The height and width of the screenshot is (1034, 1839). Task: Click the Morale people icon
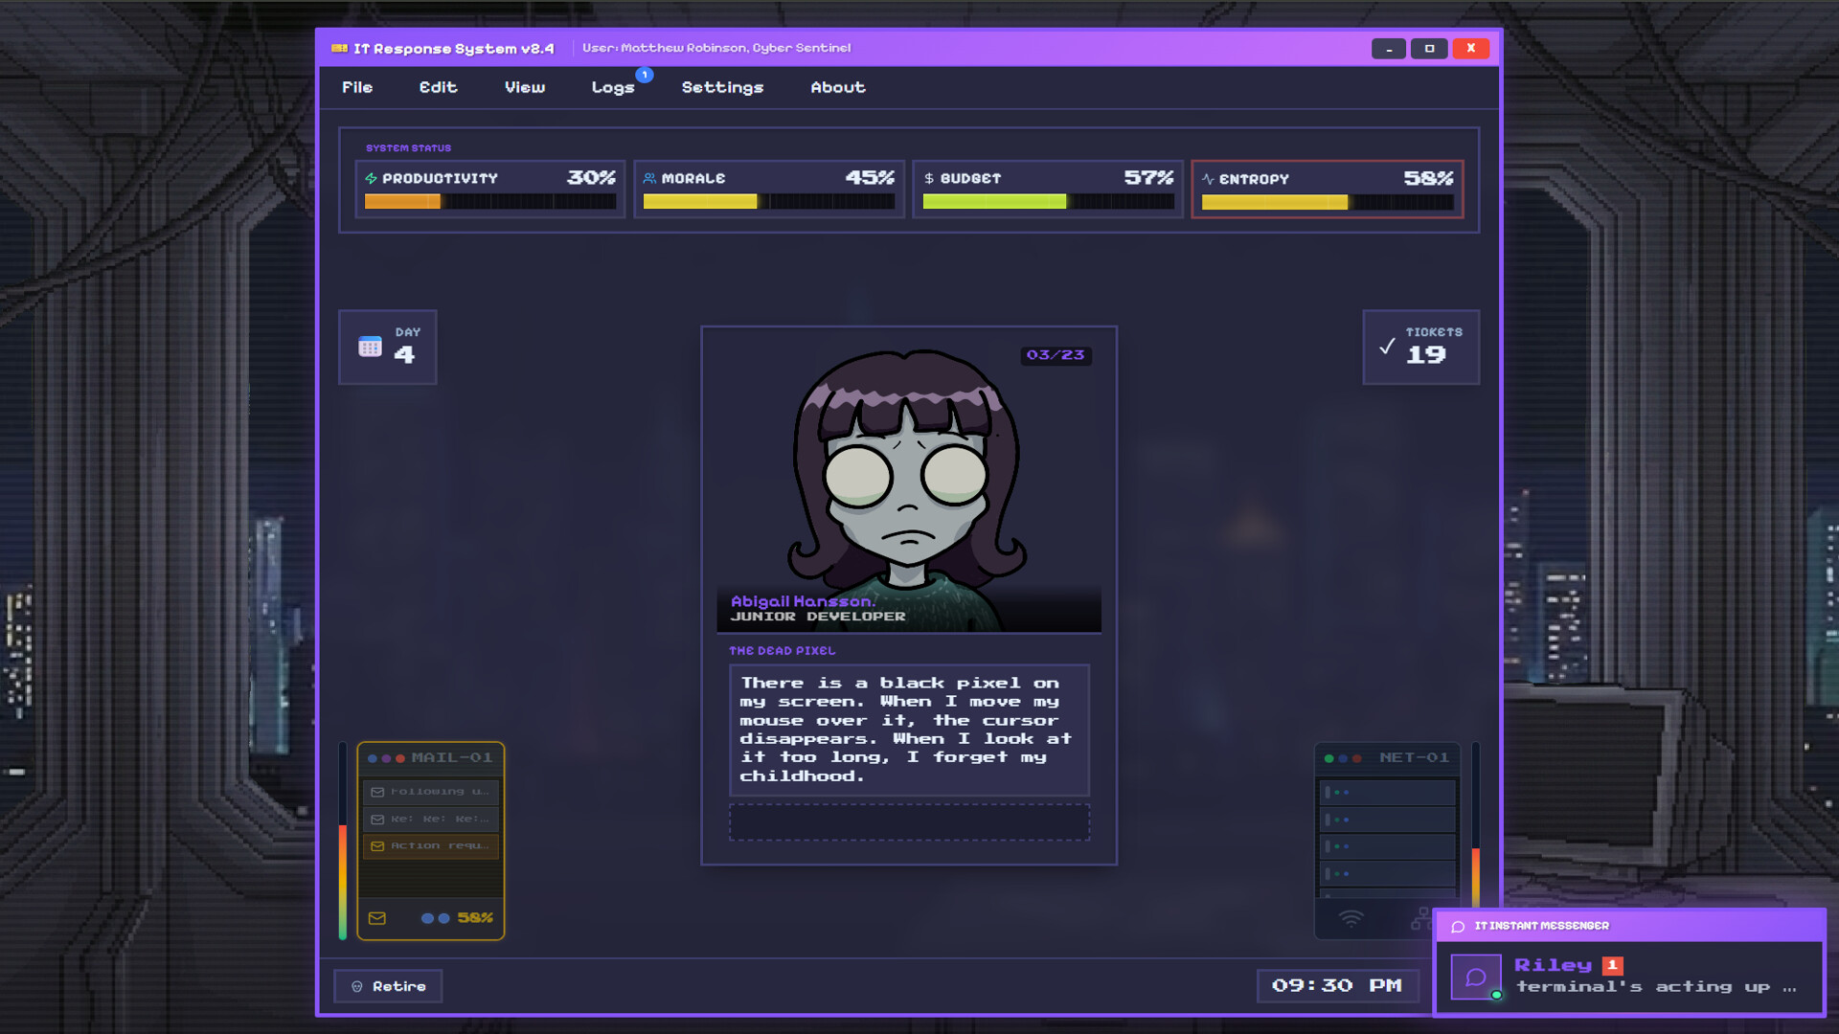tap(649, 179)
